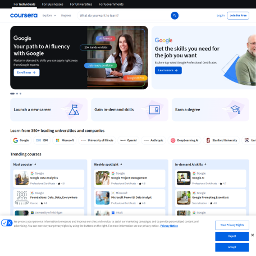Click the blue search magnifier button
Screen dimensions: 256x256
(x=175, y=16)
